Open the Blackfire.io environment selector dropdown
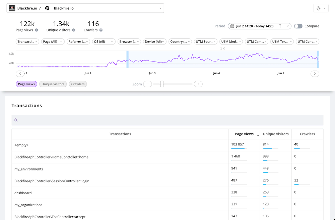Viewport: 335px width, 220px height. tap(85, 8)
